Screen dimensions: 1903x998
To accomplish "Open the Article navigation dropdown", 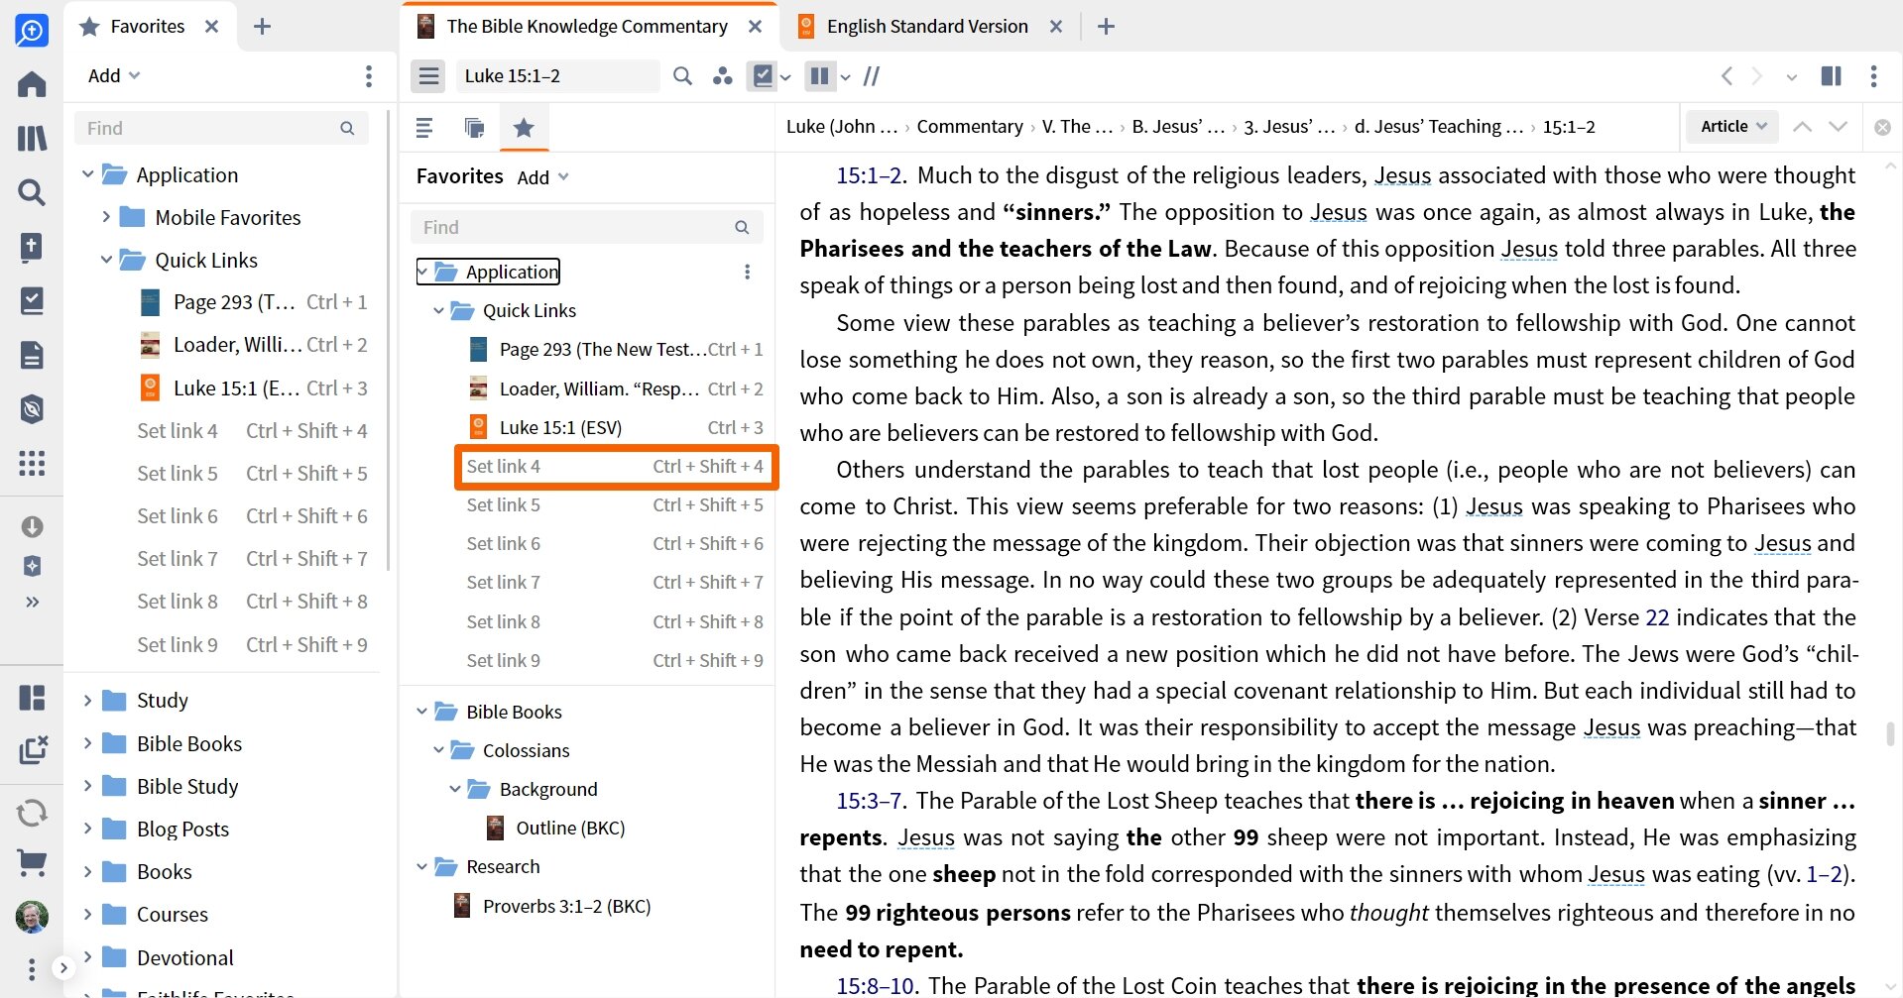I will pos(1733,126).
